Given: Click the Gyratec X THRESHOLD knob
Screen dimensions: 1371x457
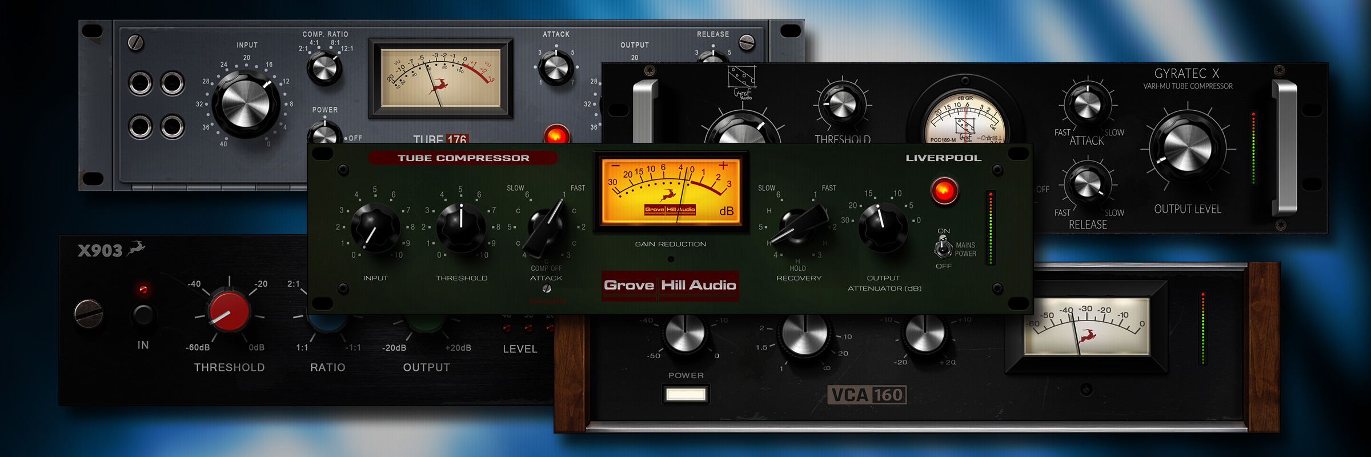Looking at the screenshot, I should pos(842,105).
